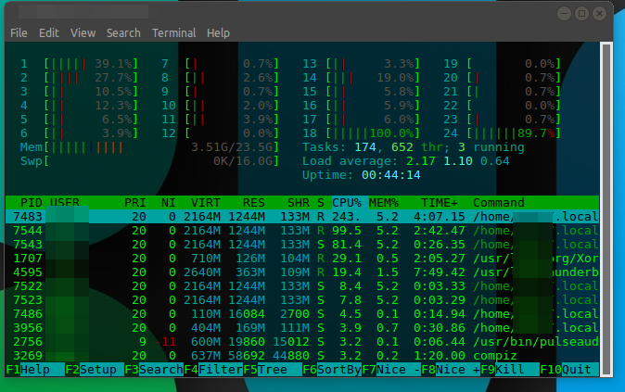This screenshot has height=392, width=625.
Task: Open the Terminal menu
Action: click(174, 32)
